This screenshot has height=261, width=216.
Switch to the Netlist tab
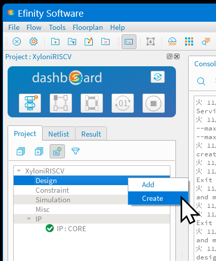pyautogui.click(x=59, y=134)
